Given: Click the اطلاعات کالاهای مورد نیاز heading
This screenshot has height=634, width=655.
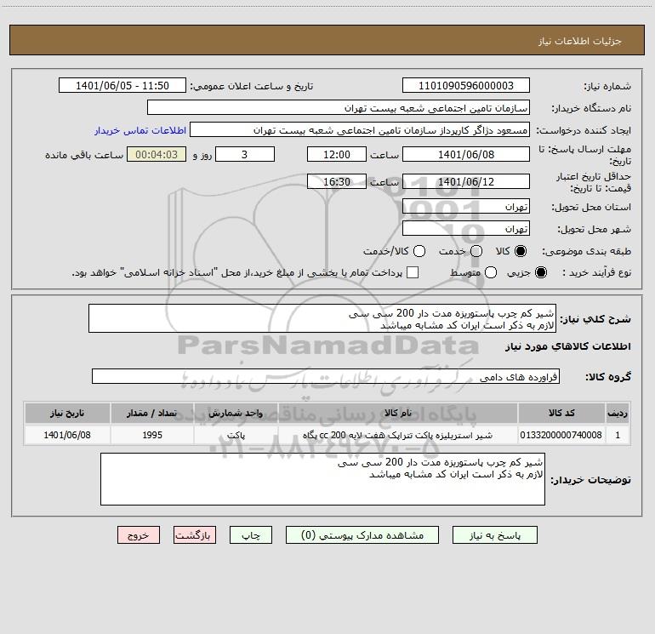Looking at the screenshot, I should point(567,346).
